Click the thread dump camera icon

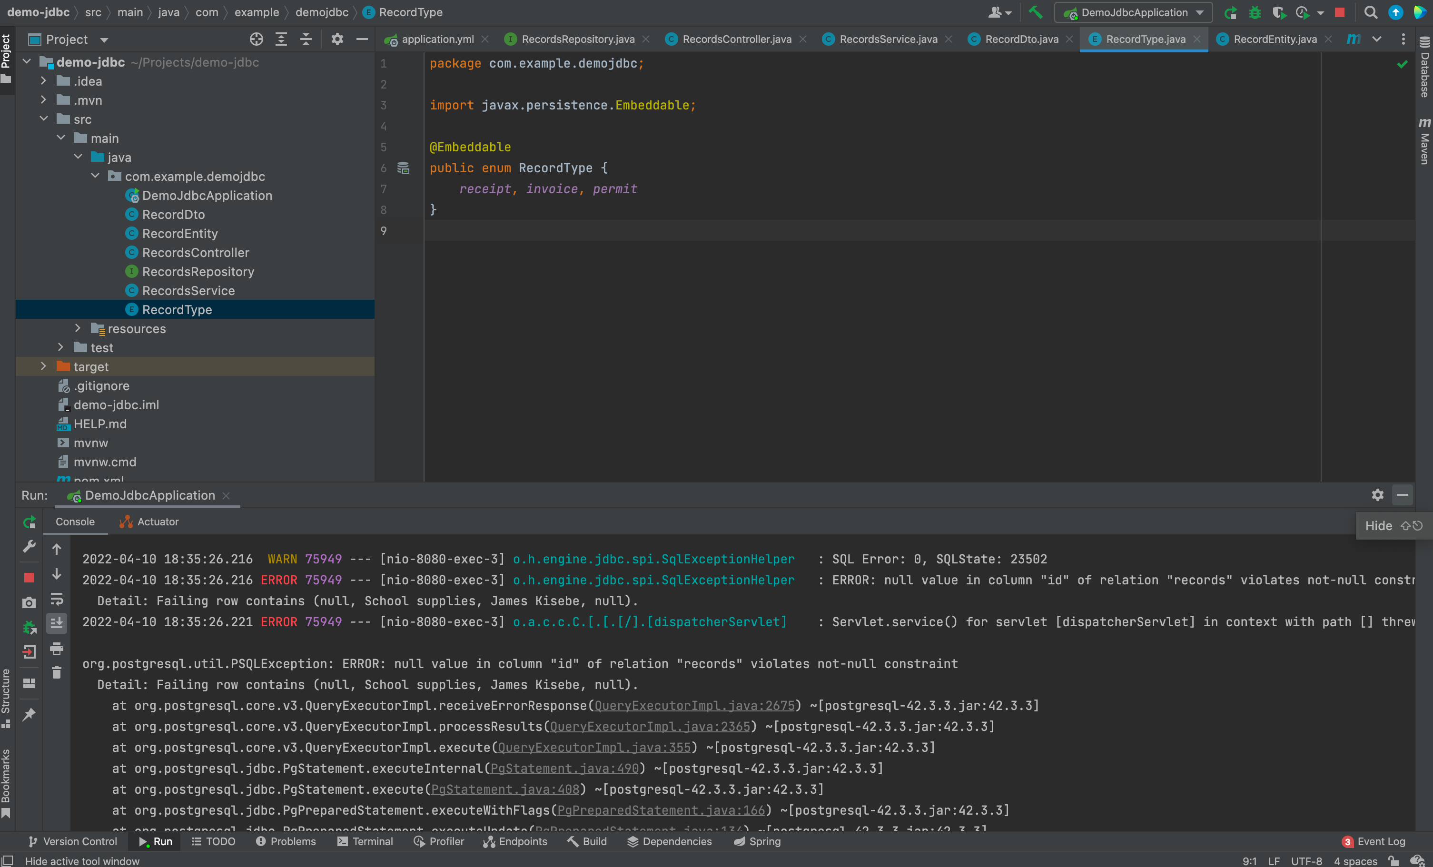[x=29, y=602]
